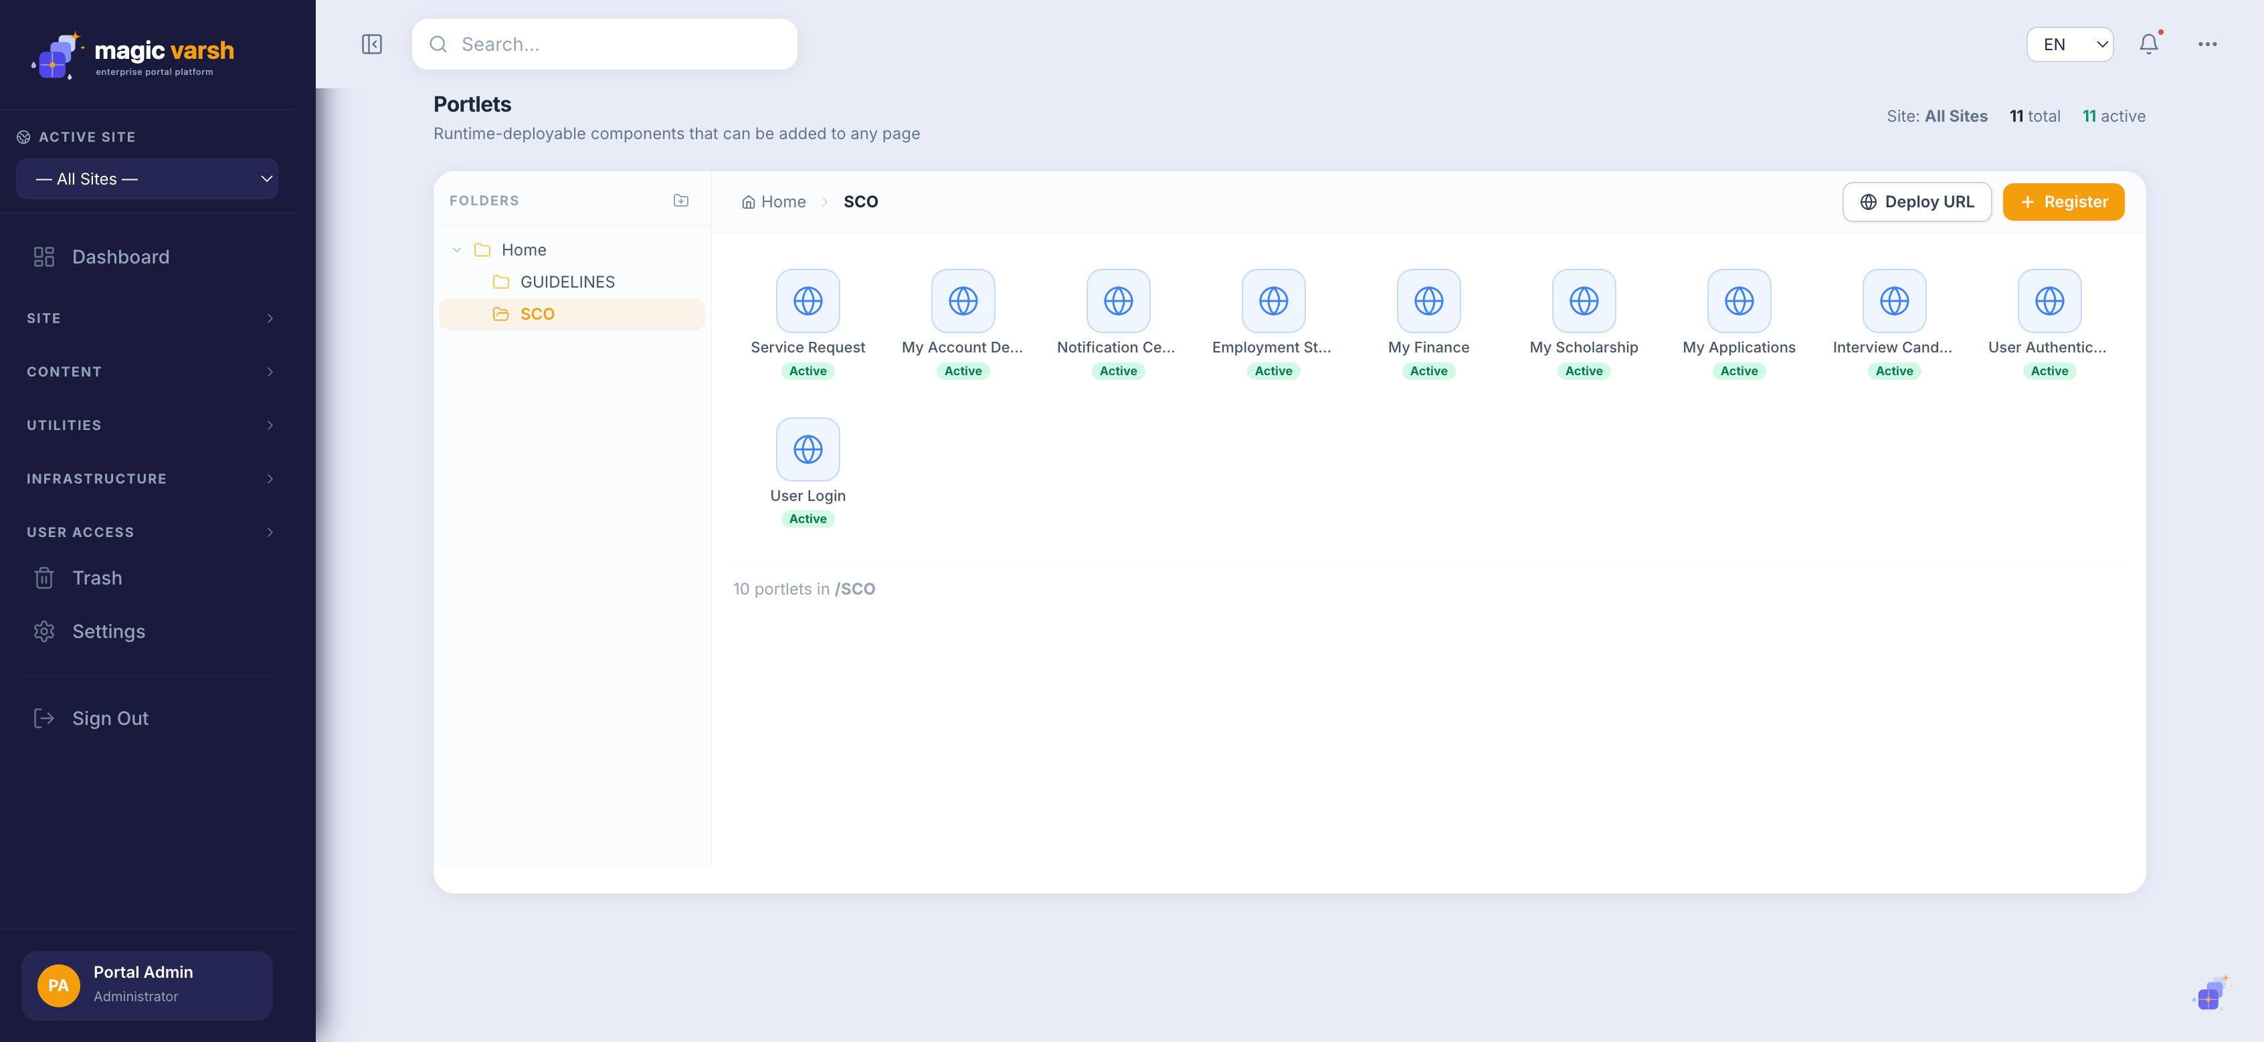Click the Dashboard grid icon
2264x1042 pixels.
(x=44, y=257)
